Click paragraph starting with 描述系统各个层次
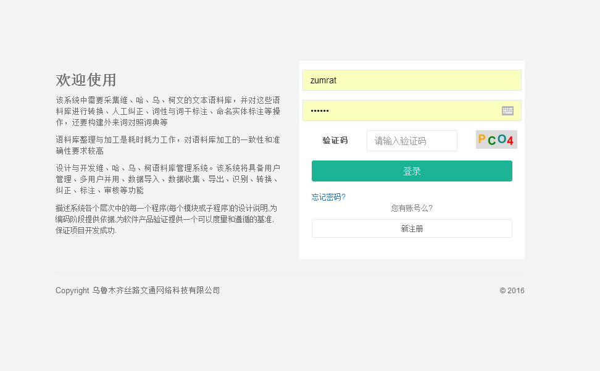 (166, 219)
